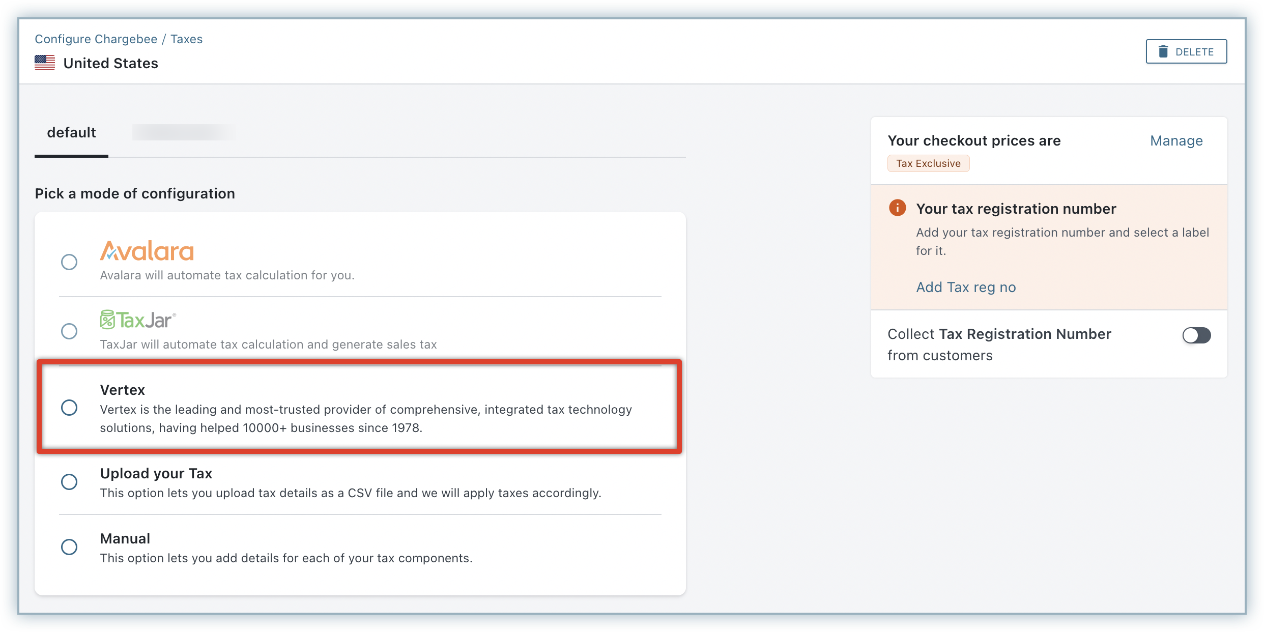
Task: Click the Add Tax reg no link
Action: [x=966, y=288]
